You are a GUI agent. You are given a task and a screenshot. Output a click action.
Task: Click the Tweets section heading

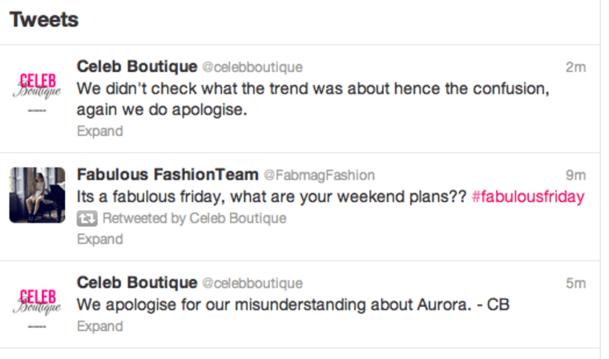(44, 20)
